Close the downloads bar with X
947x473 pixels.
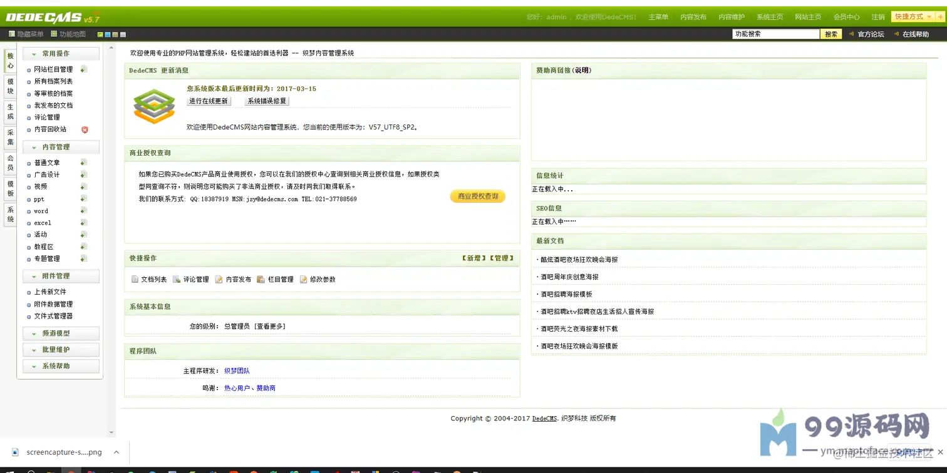point(940,452)
